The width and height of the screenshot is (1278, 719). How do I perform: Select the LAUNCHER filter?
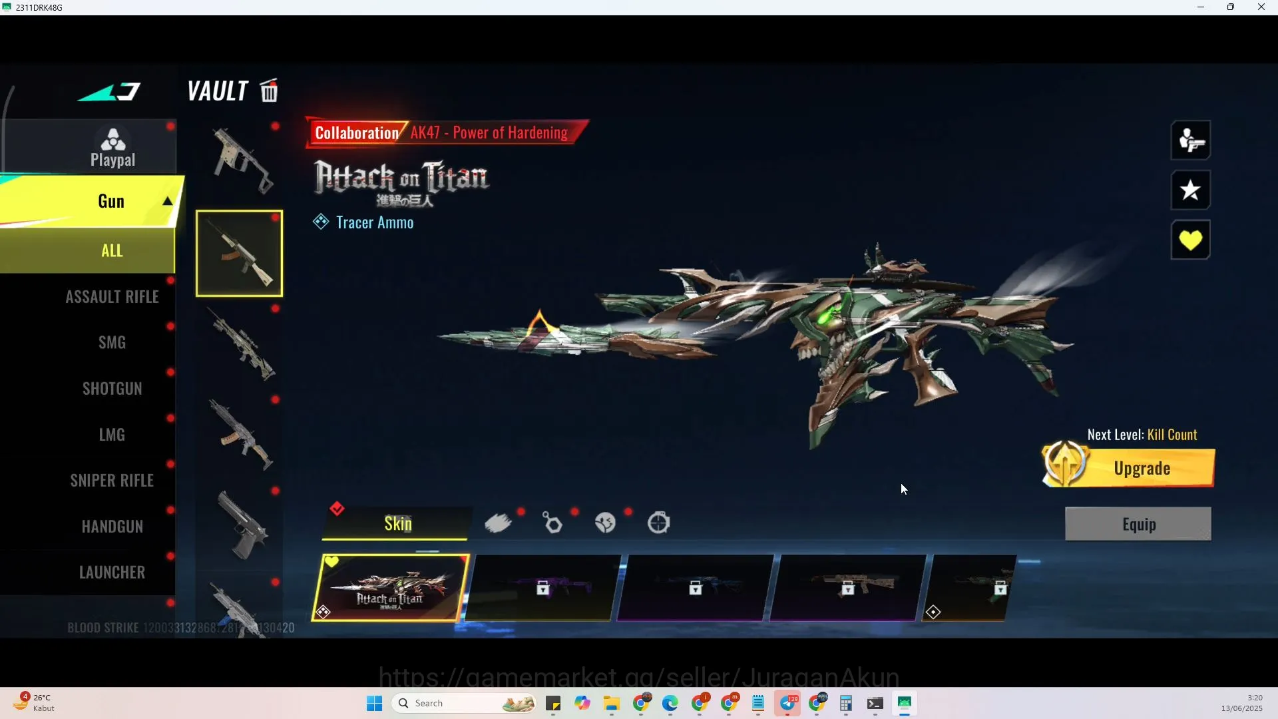point(112,573)
